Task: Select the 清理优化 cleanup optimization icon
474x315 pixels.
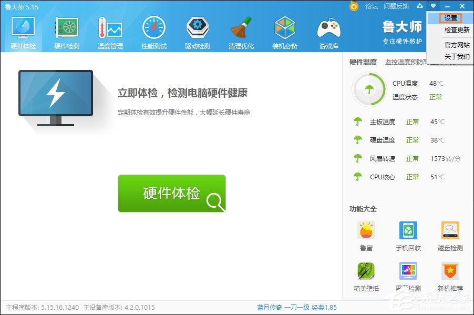Action: 241,30
